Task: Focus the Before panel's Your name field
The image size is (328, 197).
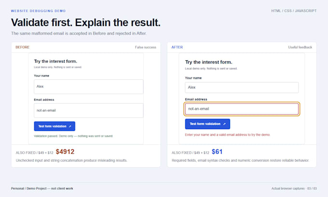Action: [89, 87]
